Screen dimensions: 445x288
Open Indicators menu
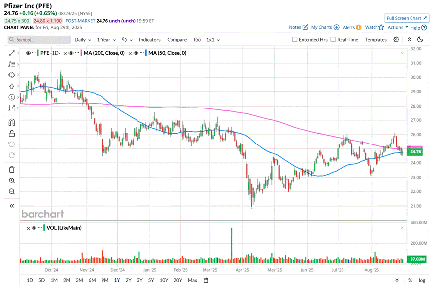[x=149, y=40]
